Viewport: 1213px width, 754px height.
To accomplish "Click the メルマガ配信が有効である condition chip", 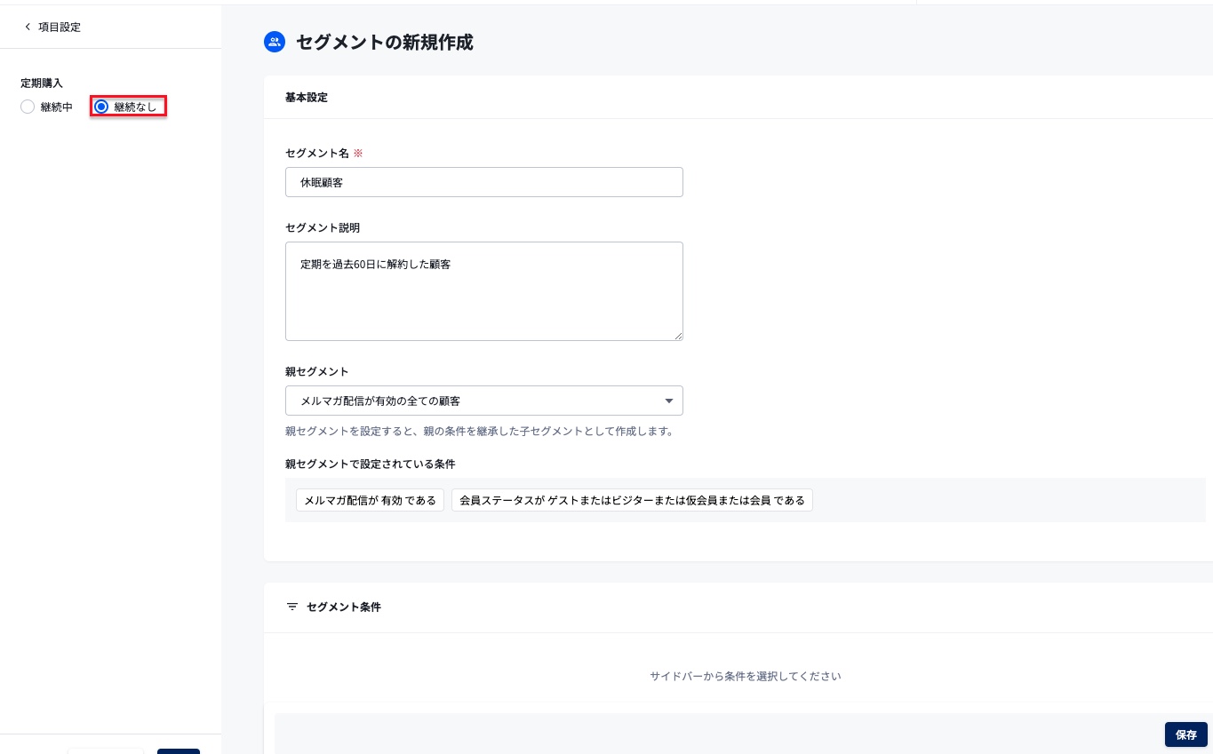I will (x=370, y=500).
